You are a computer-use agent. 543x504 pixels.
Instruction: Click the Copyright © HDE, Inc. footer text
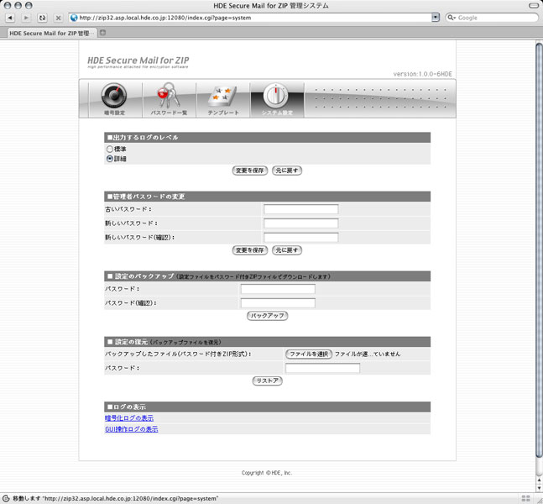pyautogui.click(x=267, y=473)
